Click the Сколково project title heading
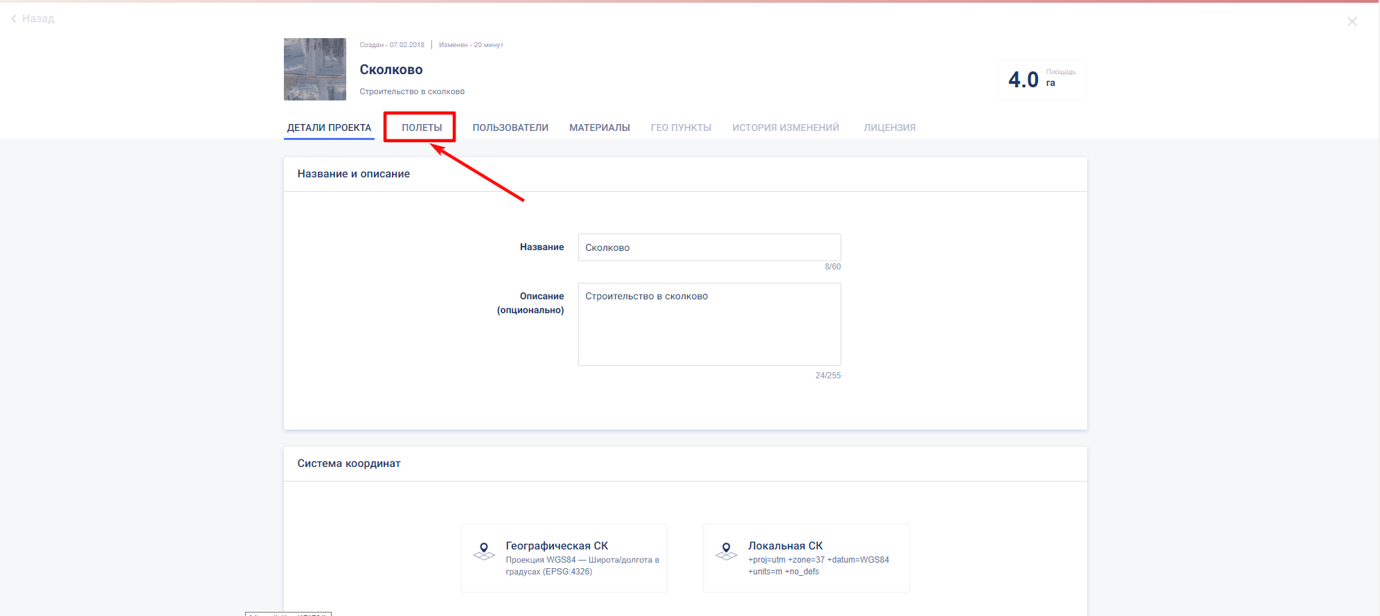1380x616 pixels. [x=391, y=70]
